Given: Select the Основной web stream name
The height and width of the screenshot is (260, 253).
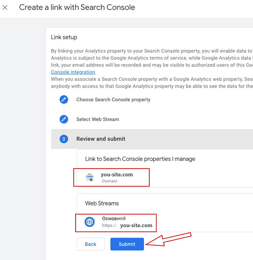Looking at the screenshot, I should click(114, 218).
